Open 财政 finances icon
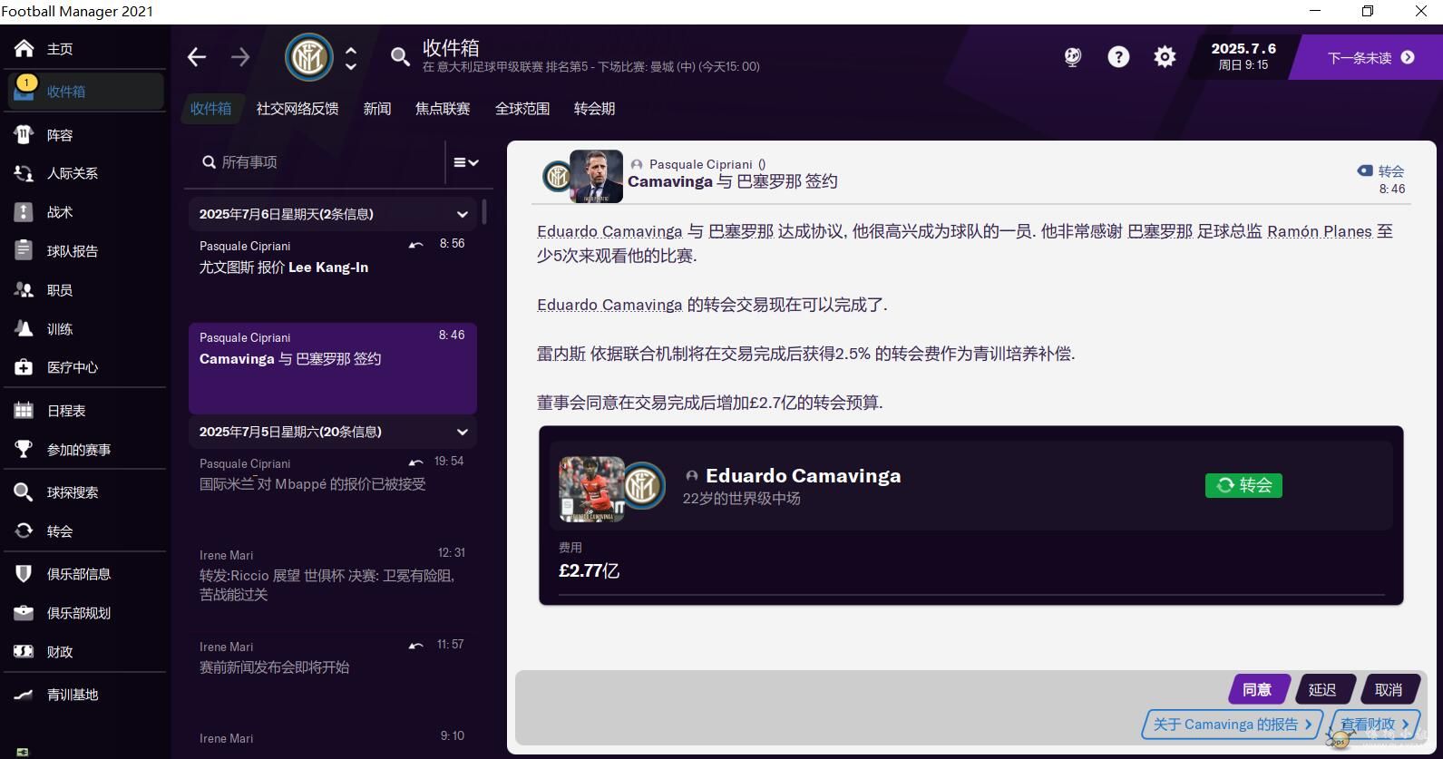 (24, 652)
